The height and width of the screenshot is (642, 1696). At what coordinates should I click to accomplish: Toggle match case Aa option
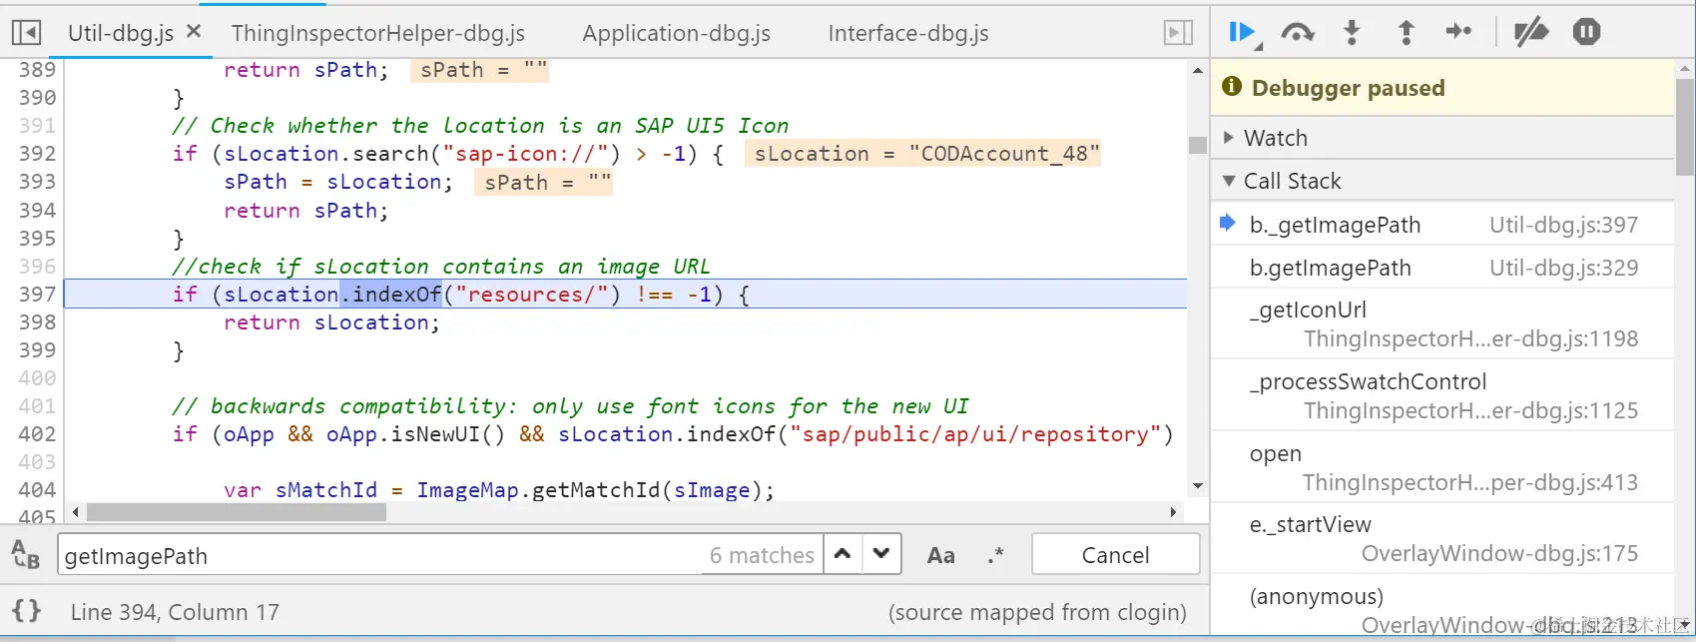(940, 555)
